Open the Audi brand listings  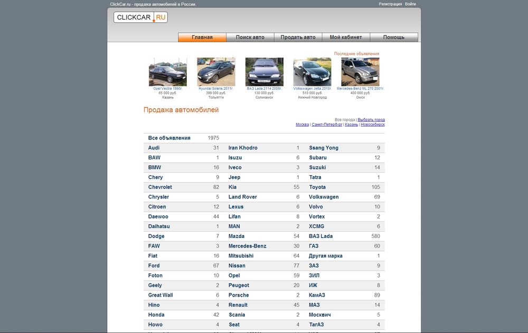point(154,148)
